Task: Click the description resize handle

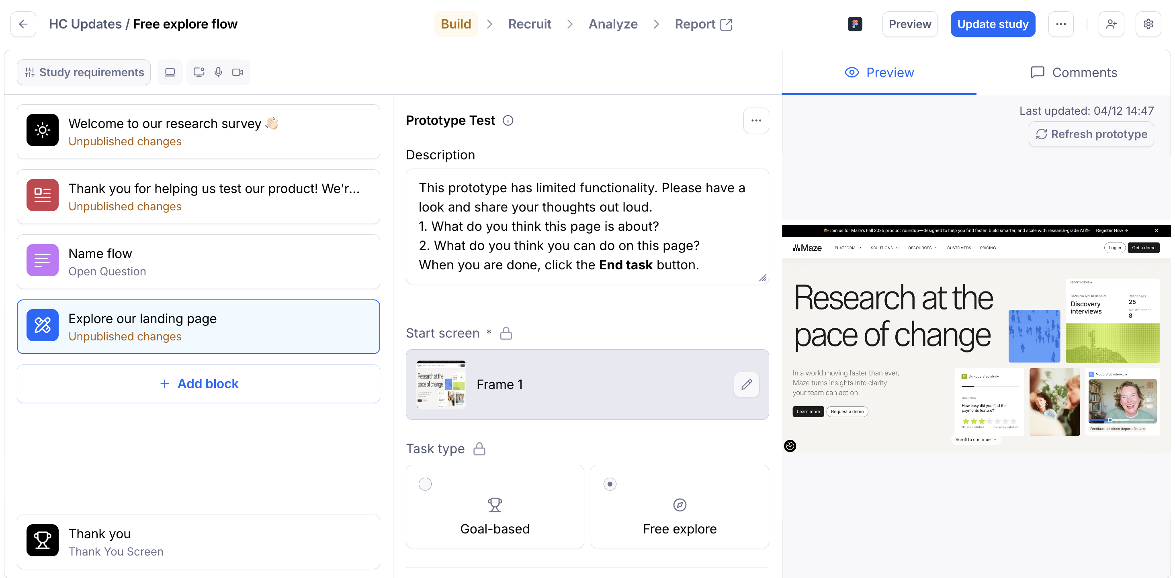Action: (763, 278)
